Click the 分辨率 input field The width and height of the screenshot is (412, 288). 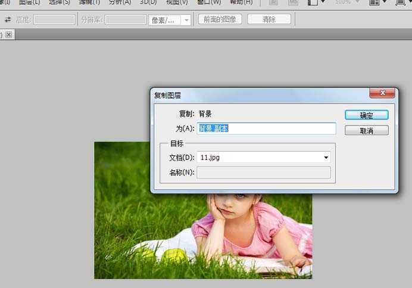tap(125, 20)
